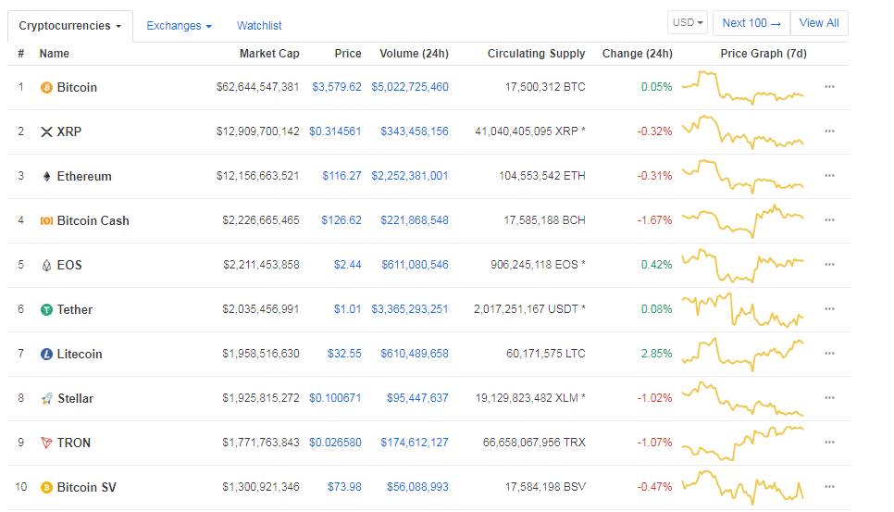Click the Ethereum diamond logo icon
The height and width of the screenshot is (512, 894).
[47, 177]
